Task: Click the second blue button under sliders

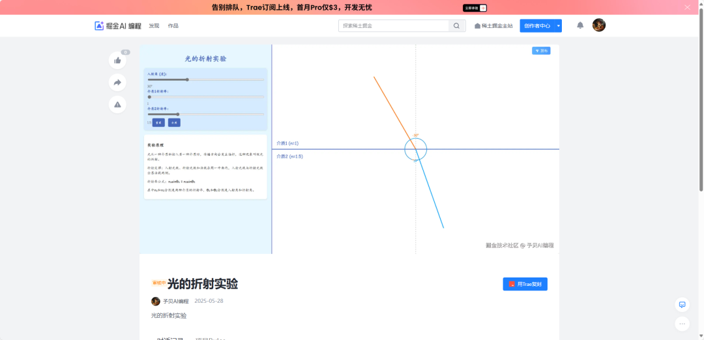Action: [x=174, y=122]
